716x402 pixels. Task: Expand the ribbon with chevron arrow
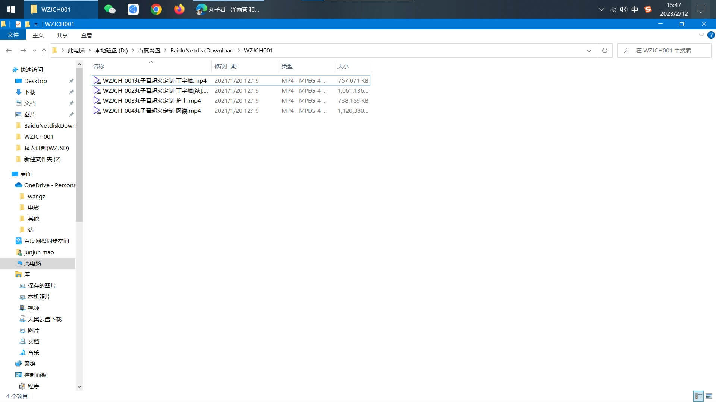(x=701, y=35)
